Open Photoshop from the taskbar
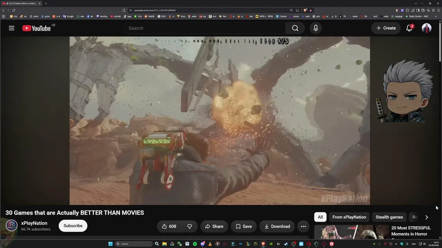This screenshot has height=248, width=442. pos(240,244)
